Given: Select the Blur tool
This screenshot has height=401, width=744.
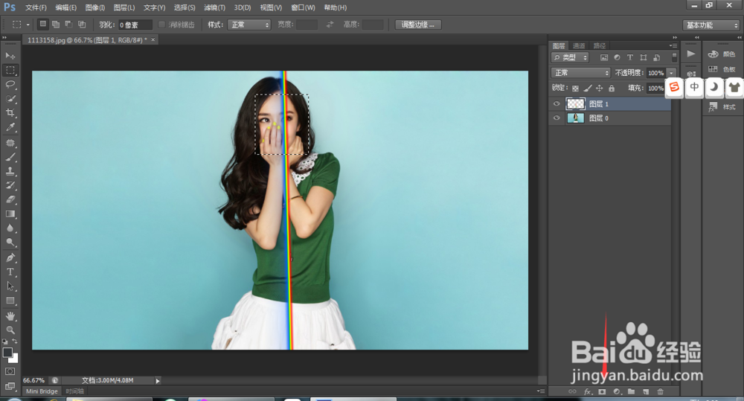Looking at the screenshot, I should pyautogui.click(x=10, y=228).
